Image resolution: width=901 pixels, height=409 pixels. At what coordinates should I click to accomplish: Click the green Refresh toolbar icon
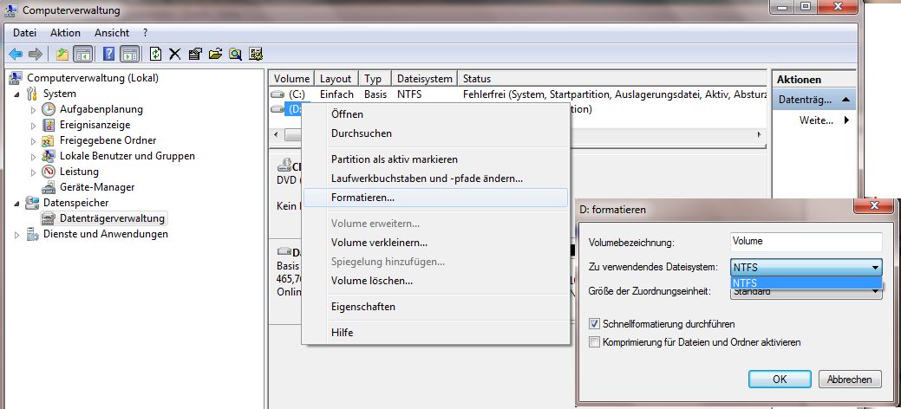[156, 54]
